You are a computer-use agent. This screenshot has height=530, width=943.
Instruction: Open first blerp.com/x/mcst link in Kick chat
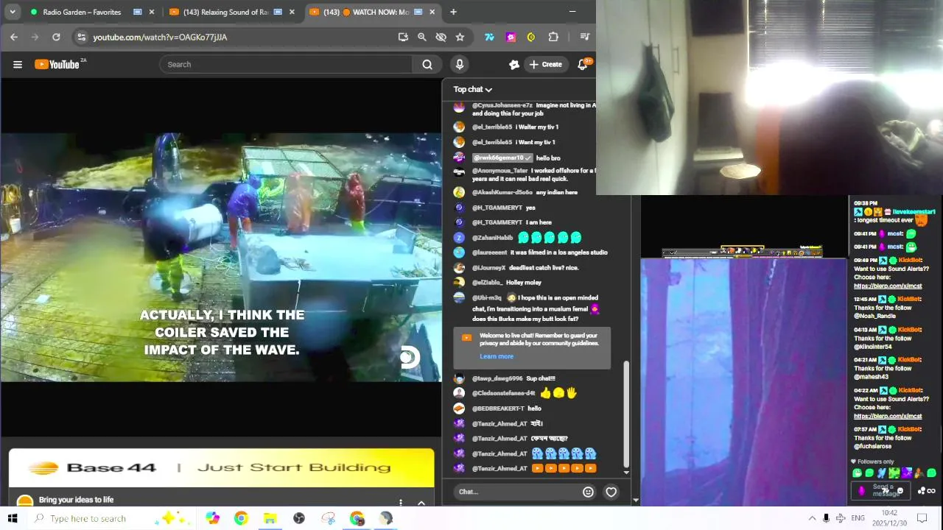[x=888, y=286]
